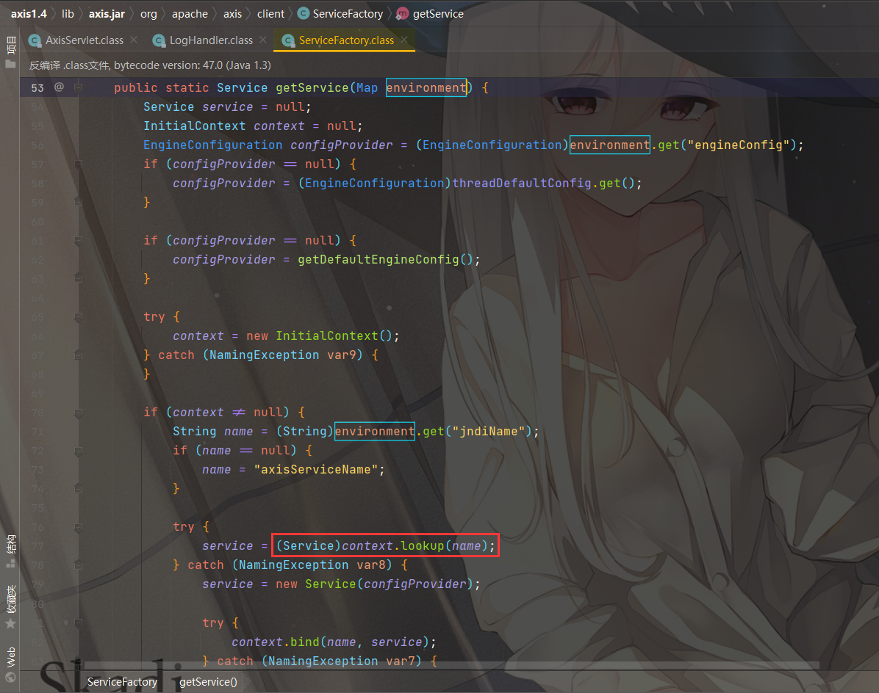Click ServiceFactory in the top navigation breadcrumb

click(x=348, y=13)
